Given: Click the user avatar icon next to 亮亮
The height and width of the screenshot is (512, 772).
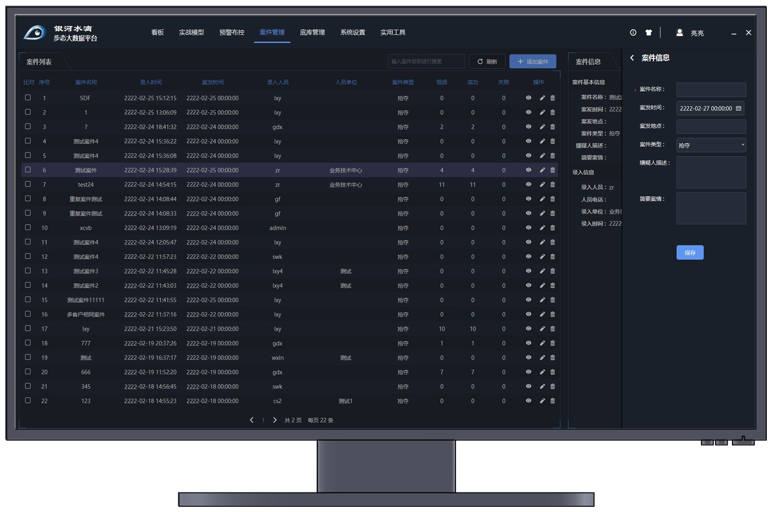Looking at the screenshot, I should 679,33.
